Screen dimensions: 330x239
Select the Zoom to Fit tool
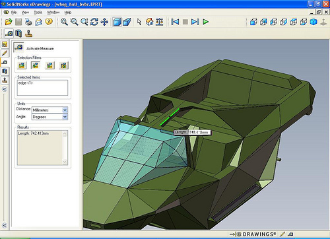pos(64,22)
